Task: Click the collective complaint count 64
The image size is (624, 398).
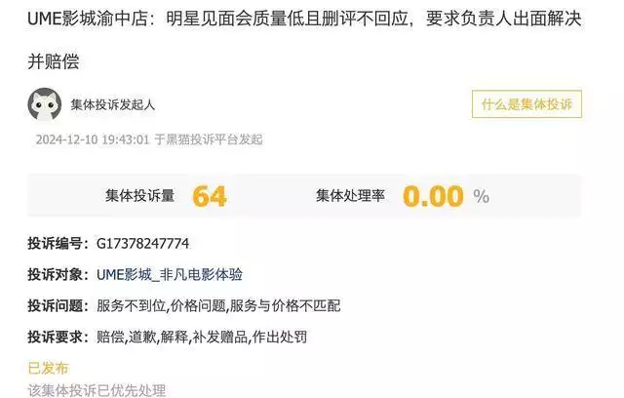Action: [x=210, y=196]
